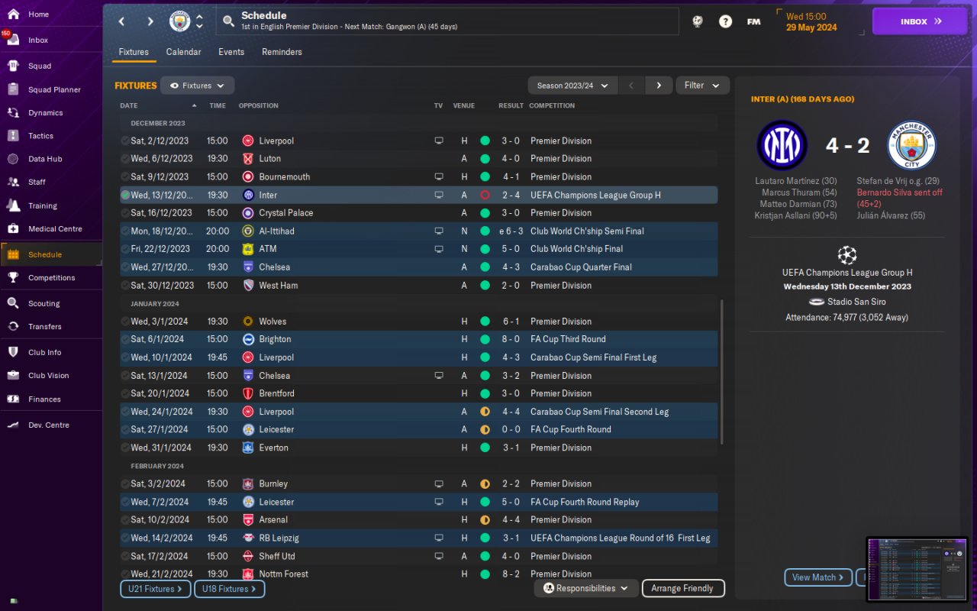Click the TV icon for Bournemouth fixture
This screenshot has width=977, height=611.
tap(439, 176)
